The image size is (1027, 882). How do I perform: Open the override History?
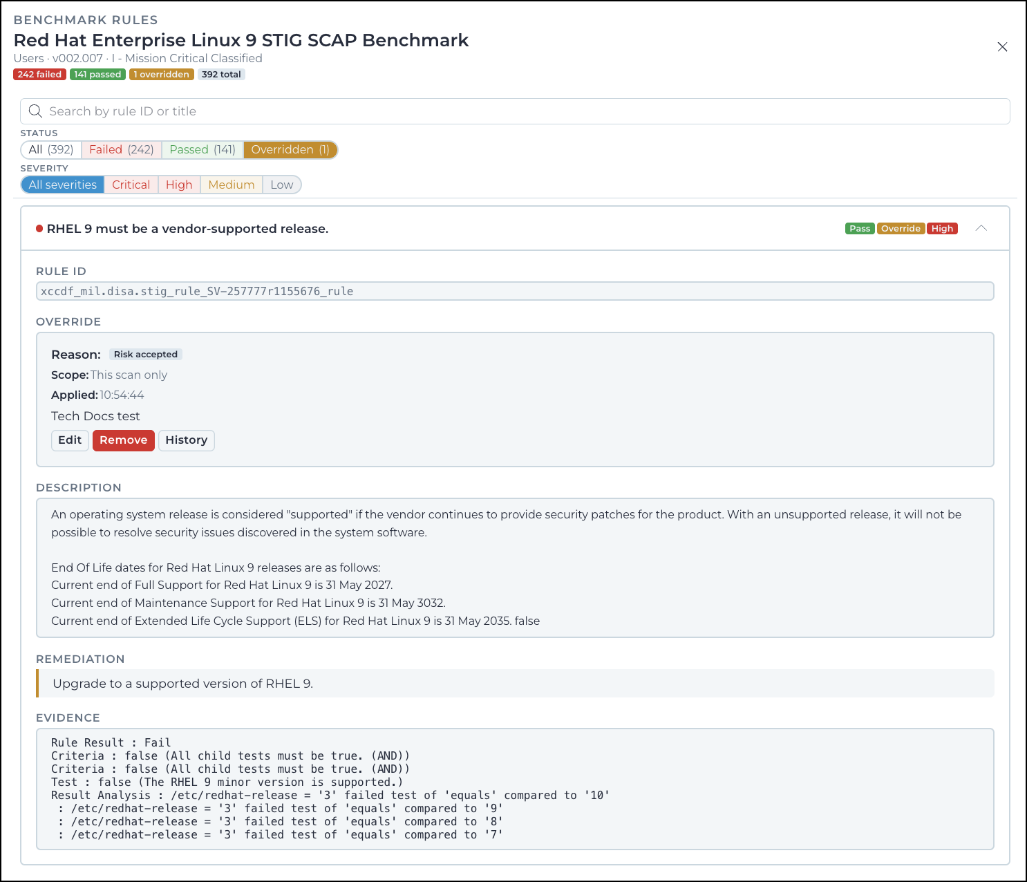(x=187, y=440)
